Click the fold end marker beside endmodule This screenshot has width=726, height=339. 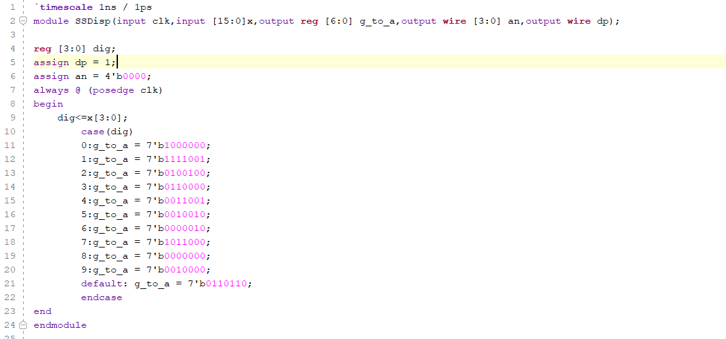(24, 325)
